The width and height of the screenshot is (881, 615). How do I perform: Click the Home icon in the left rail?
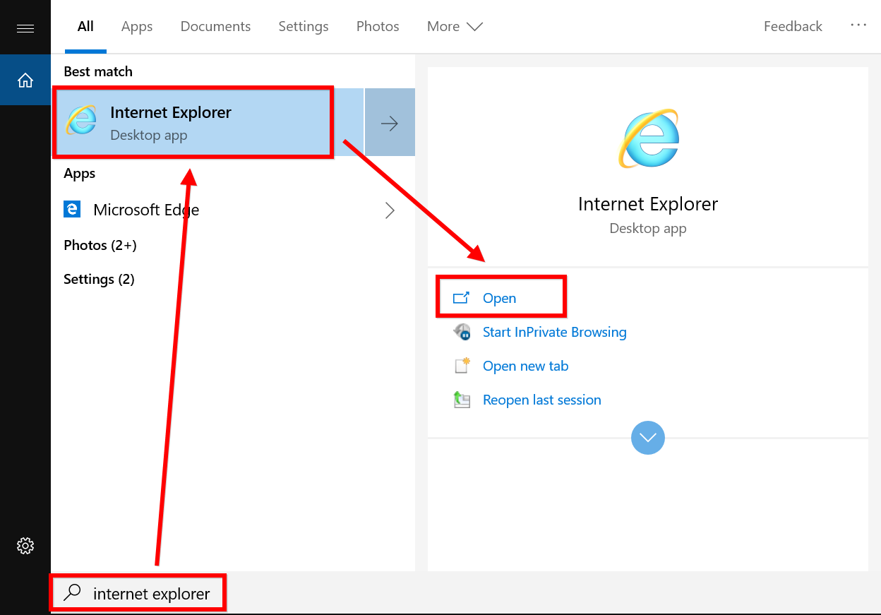pos(25,80)
